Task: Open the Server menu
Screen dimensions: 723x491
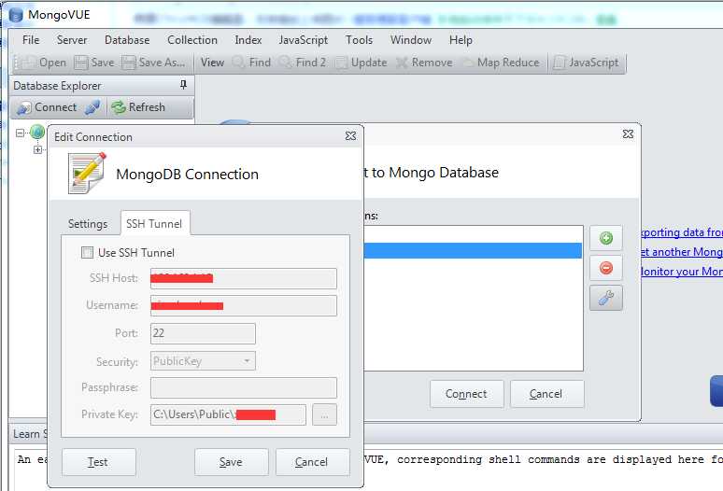Action: coord(72,40)
